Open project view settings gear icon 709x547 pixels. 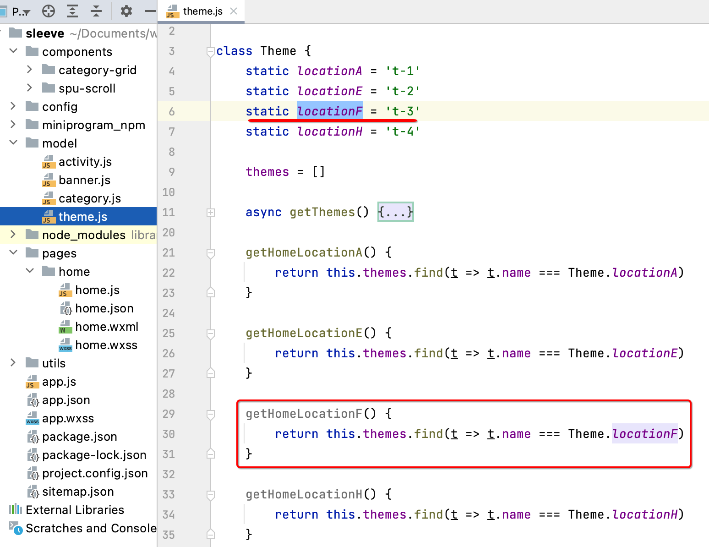pos(126,11)
